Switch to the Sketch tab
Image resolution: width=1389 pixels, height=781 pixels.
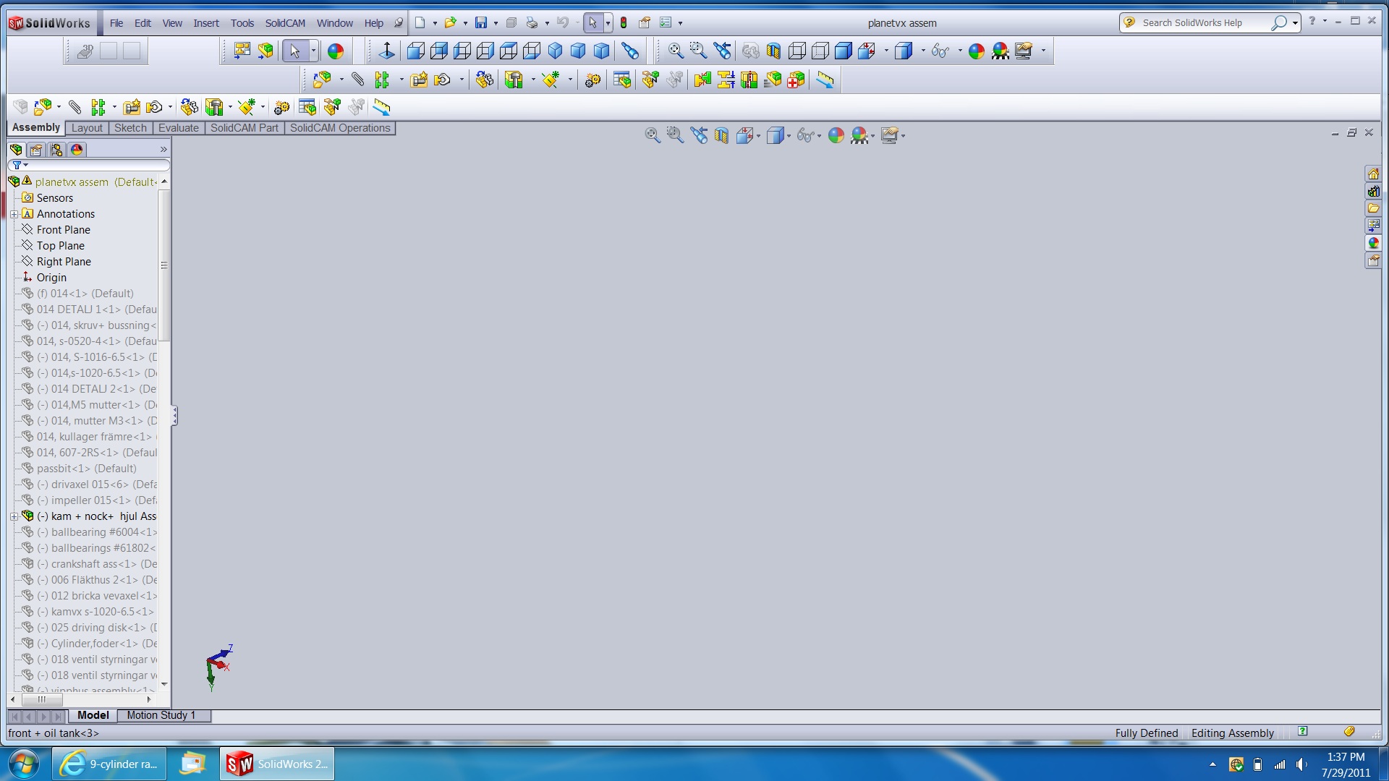point(129,128)
